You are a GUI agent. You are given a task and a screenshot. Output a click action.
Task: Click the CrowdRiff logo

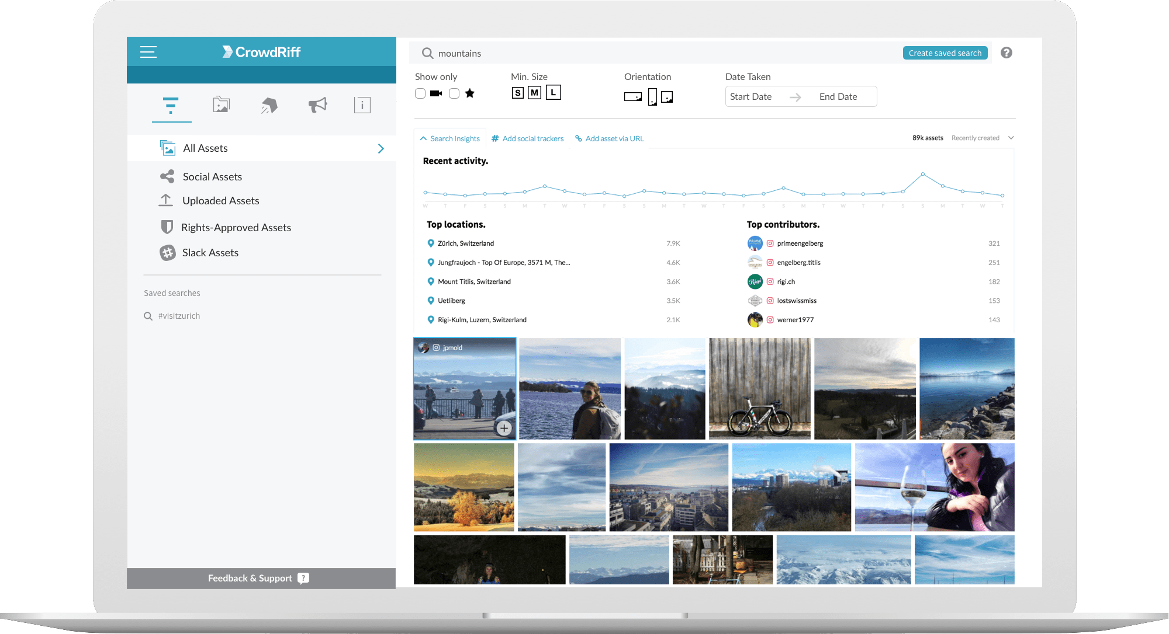(x=261, y=52)
